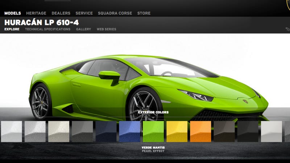Click the share icon at the right edge
The width and height of the screenshot is (290, 163).
coord(287,29)
